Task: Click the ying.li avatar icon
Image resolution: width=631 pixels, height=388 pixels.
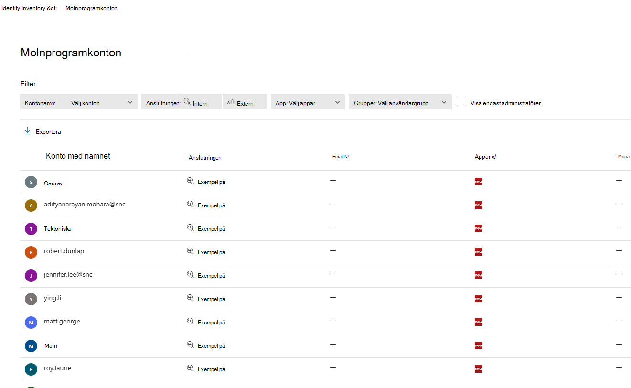Action: pos(31,299)
